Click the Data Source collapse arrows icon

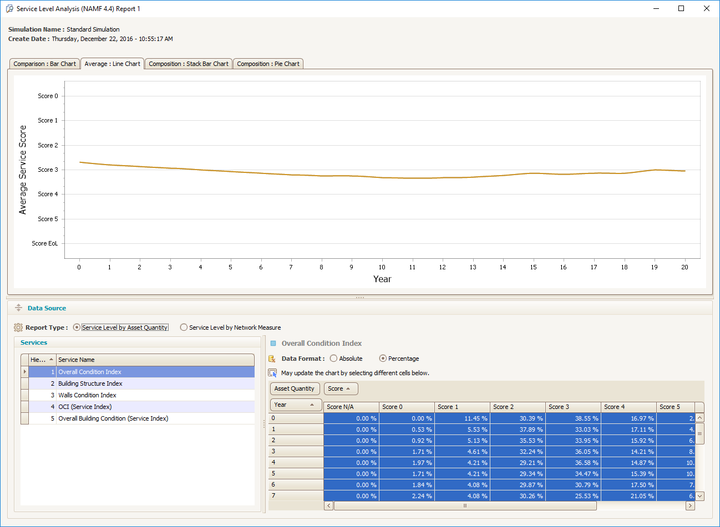point(18,308)
